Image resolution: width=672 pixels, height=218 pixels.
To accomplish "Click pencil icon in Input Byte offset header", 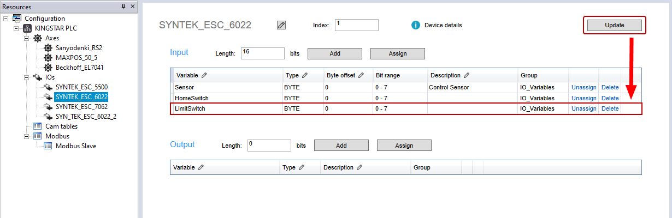I will pos(361,75).
